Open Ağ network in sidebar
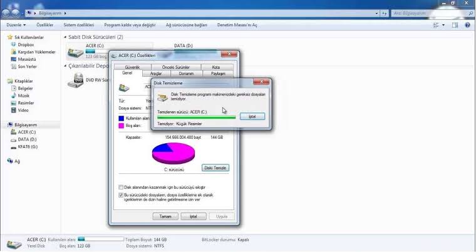The image size is (476, 252). click(x=14, y=161)
